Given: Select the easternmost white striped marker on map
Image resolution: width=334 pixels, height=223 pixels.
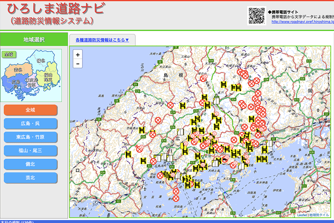Looking at the screenshot, I should coord(271,144).
